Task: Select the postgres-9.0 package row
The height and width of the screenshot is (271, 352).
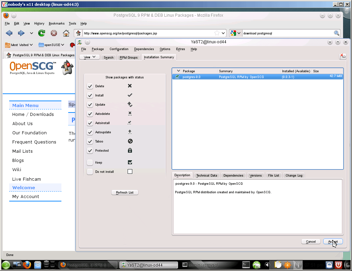Action: tap(258, 77)
